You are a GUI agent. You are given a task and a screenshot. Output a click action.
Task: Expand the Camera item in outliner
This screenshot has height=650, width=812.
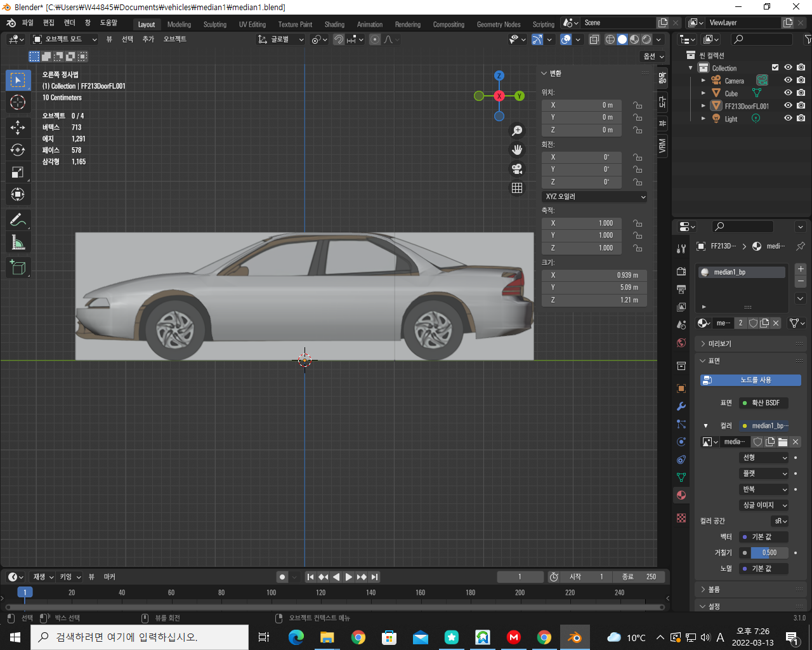pos(703,81)
